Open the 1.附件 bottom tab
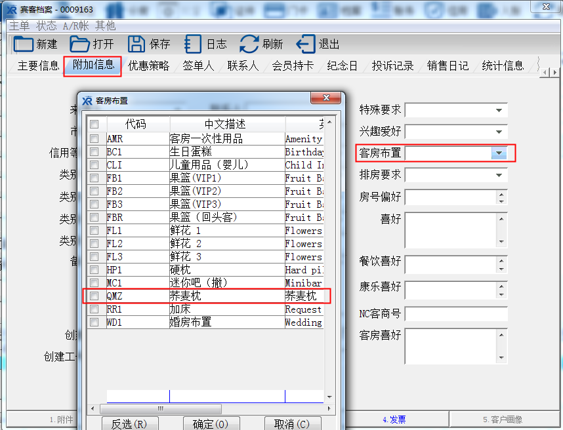 coord(61,420)
